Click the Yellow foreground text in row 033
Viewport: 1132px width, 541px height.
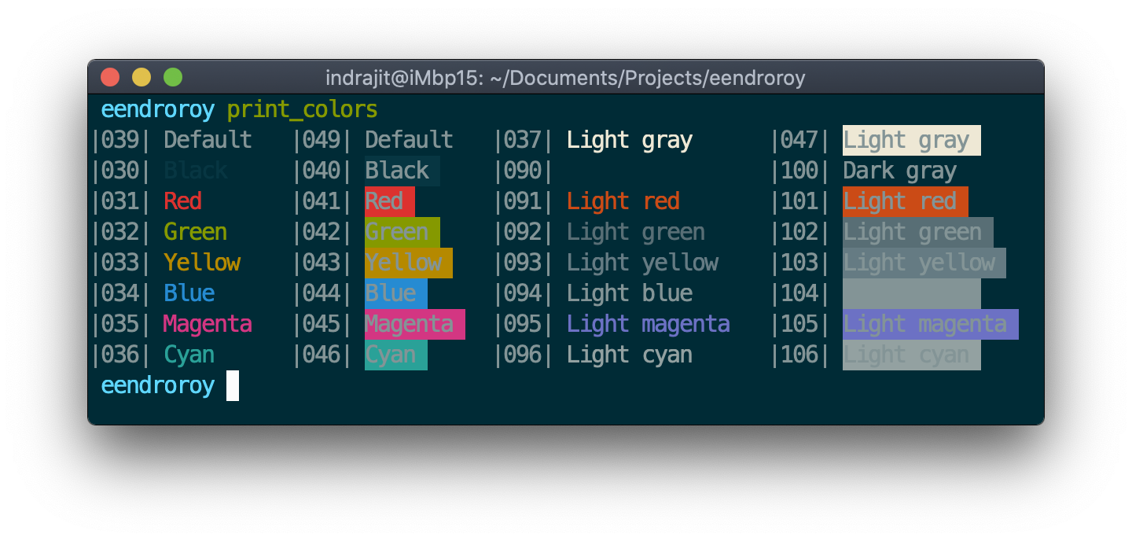[x=201, y=263]
